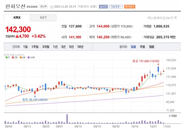This screenshot has width=181, height=132.
Task: Click the purple 120-day moving average swatch
Action: click(x=29, y=57)
